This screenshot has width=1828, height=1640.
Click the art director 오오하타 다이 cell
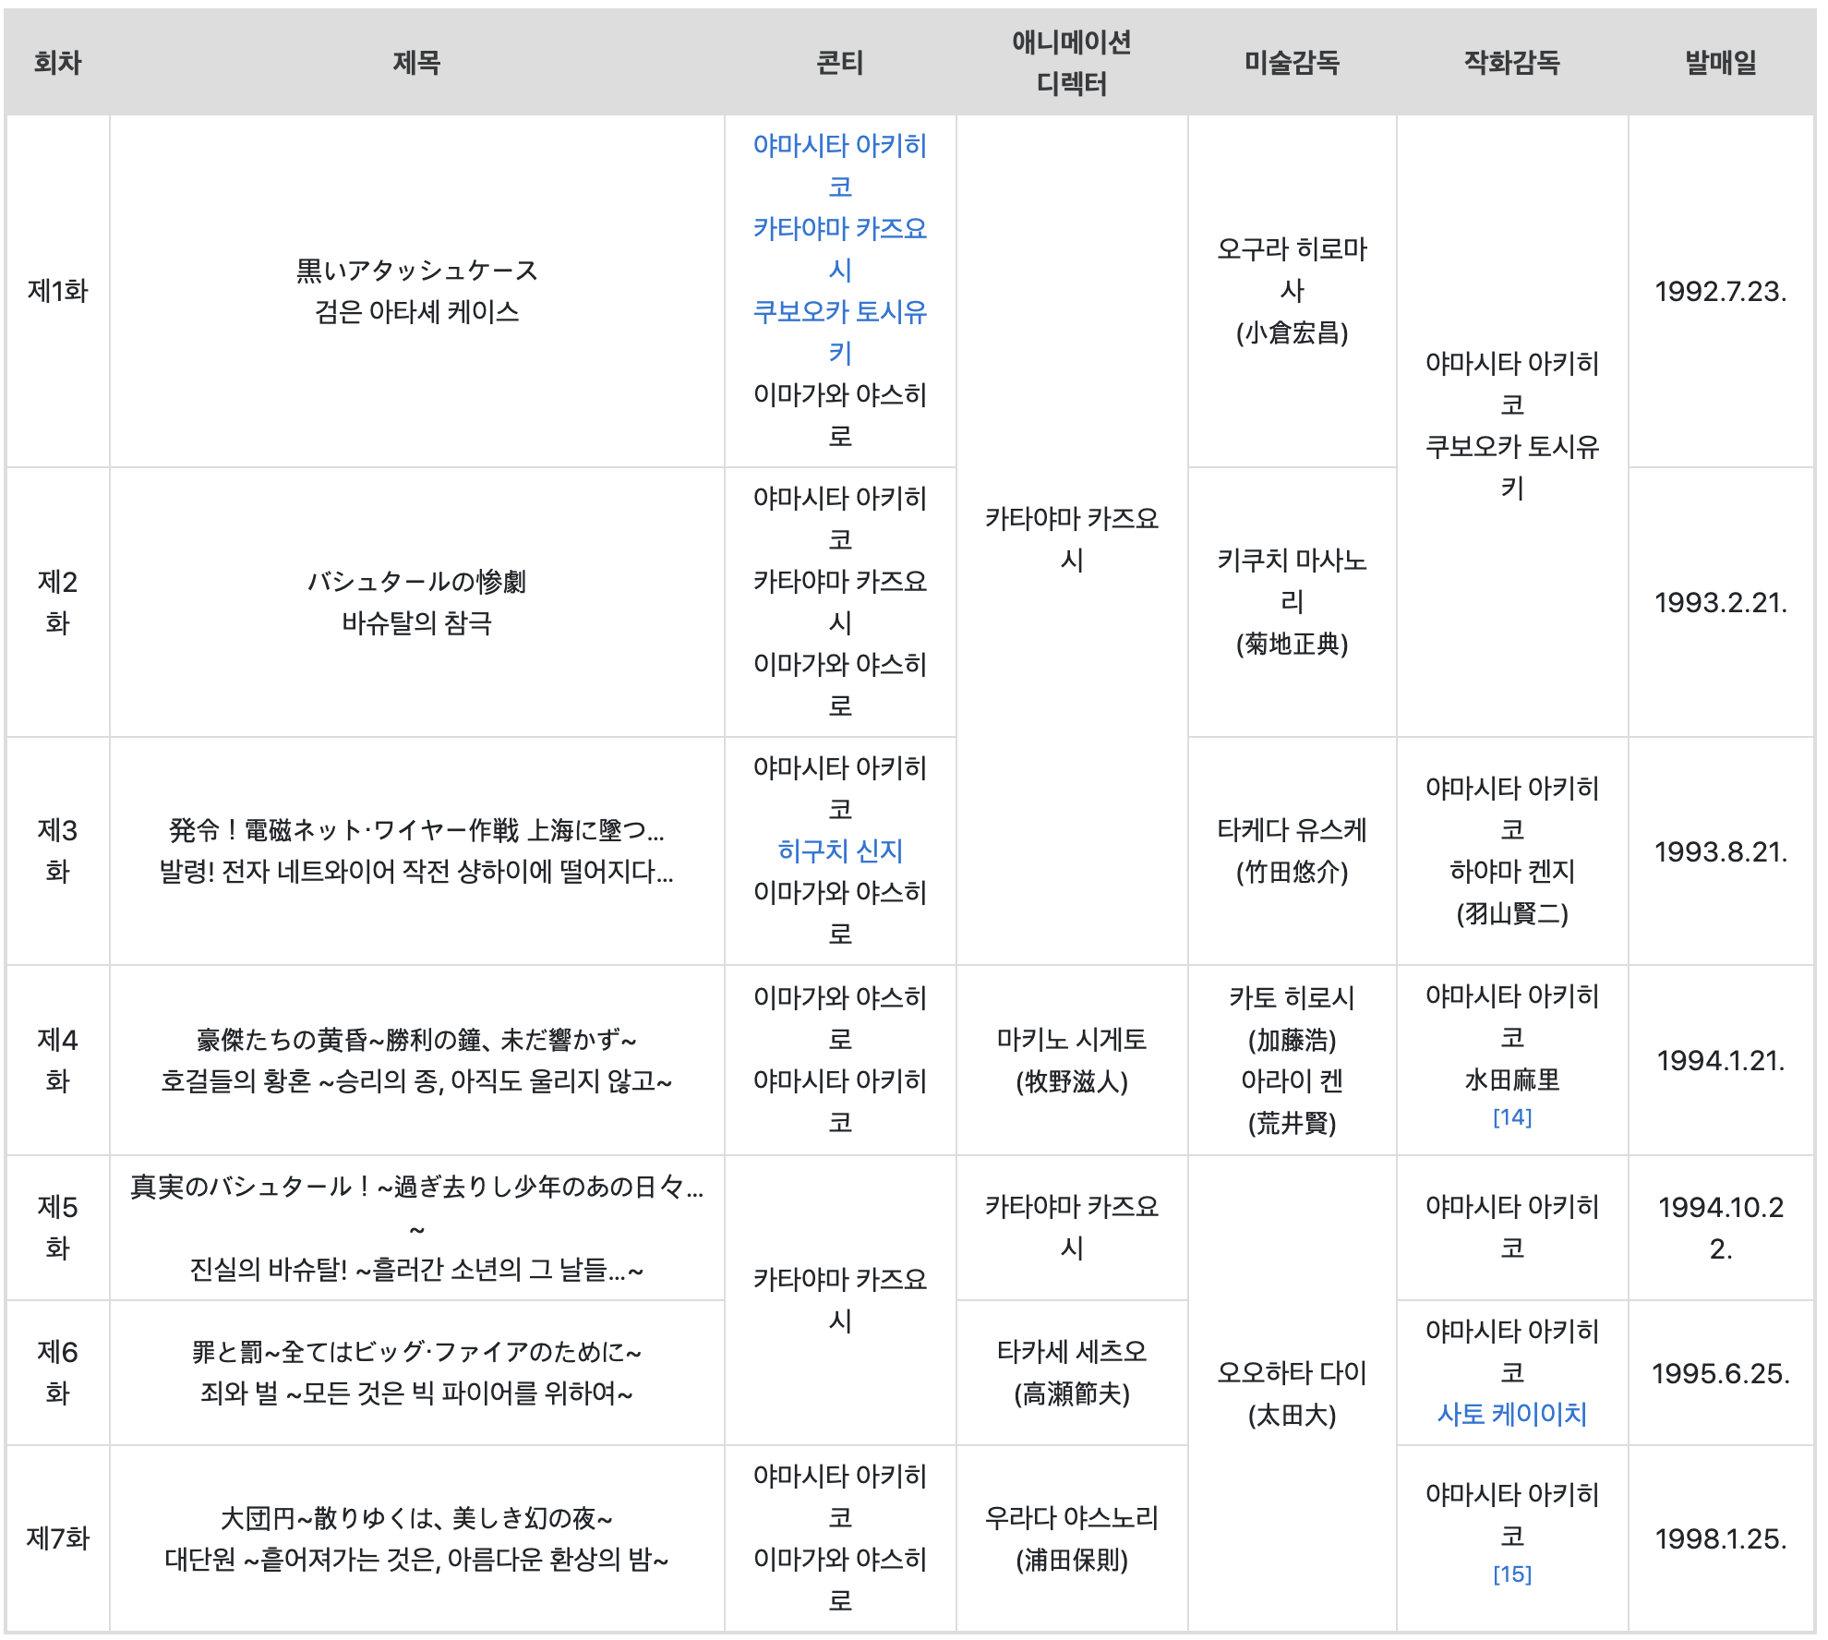1291,1373
